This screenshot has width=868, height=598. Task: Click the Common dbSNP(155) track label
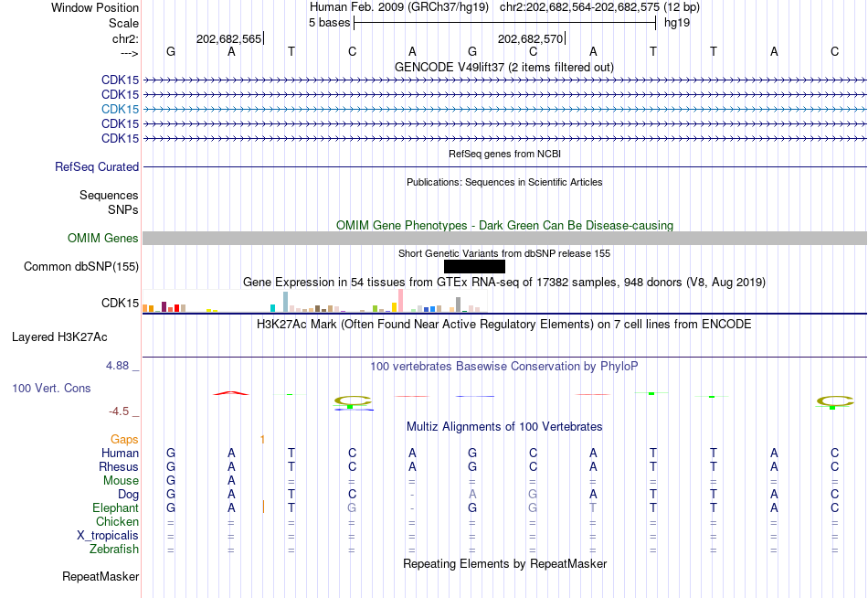coord(81,267)
